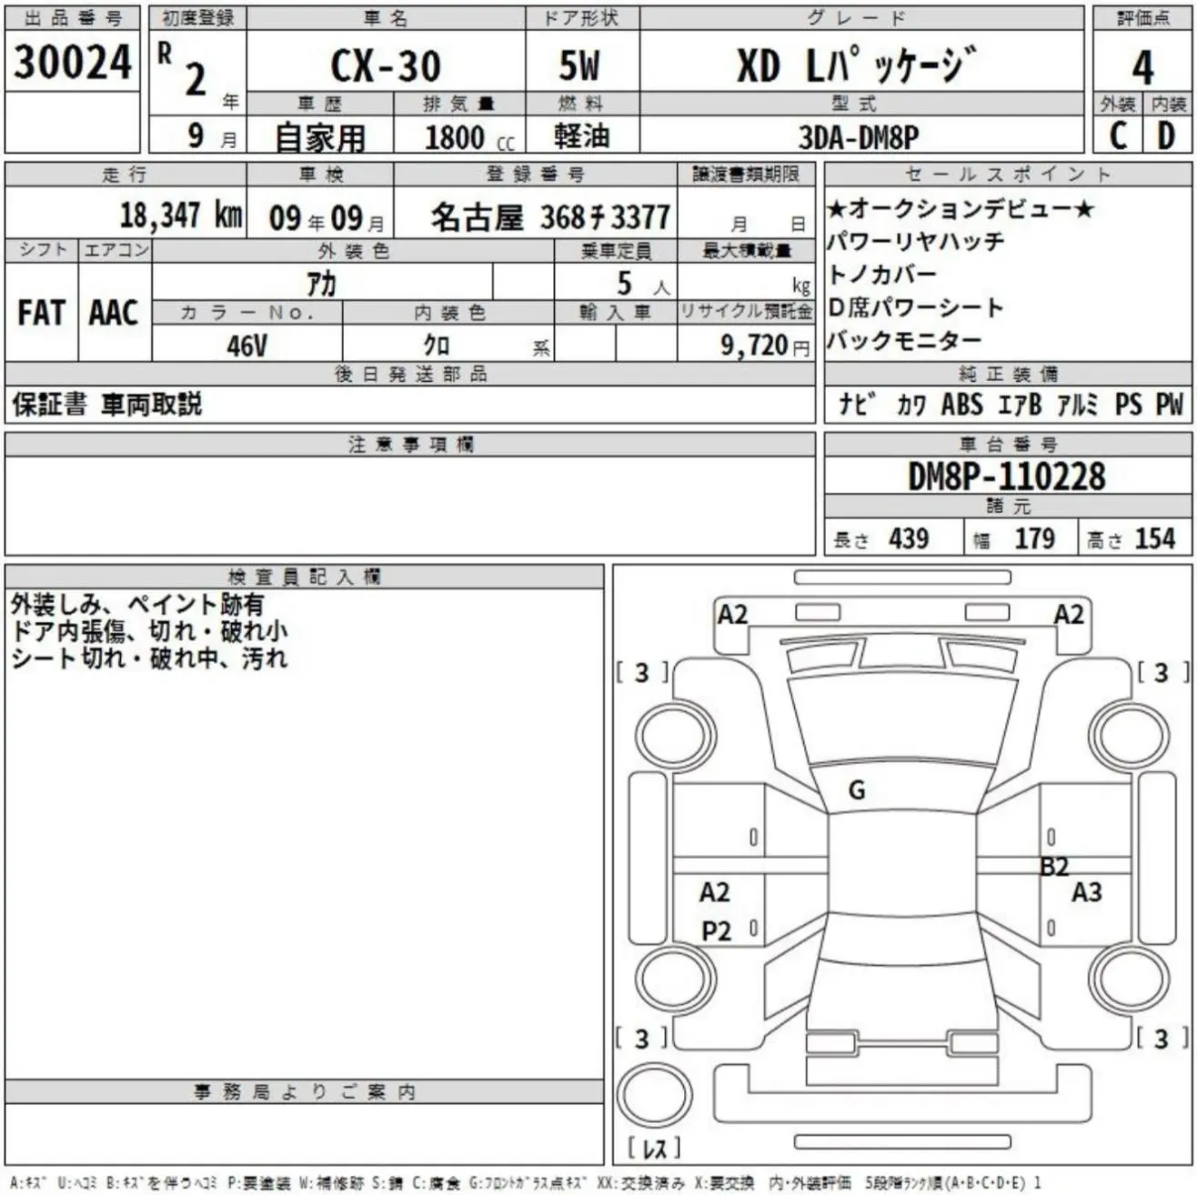Select the recycle deposit 9,720円
The height and width of the screenshot is (1195, 1197).
point(765,346)
